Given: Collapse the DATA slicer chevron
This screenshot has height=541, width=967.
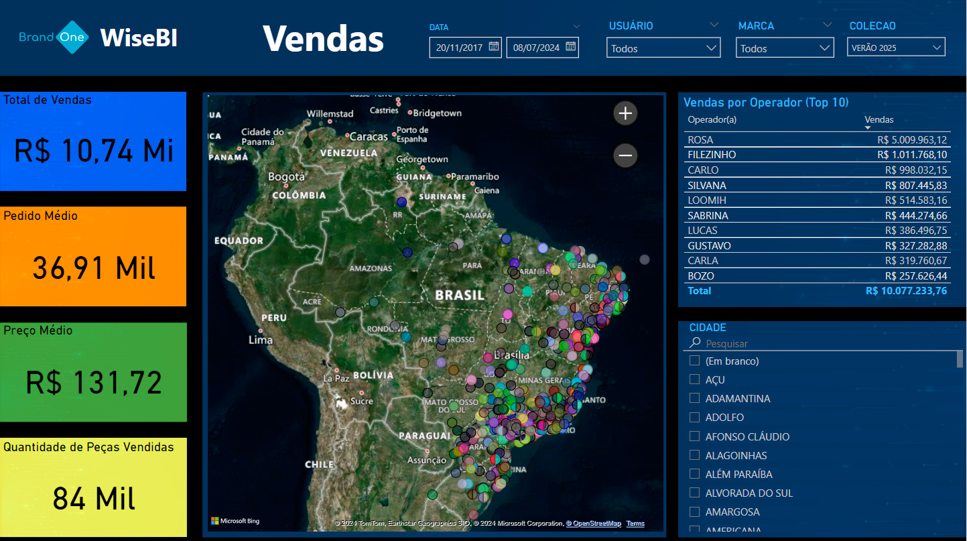Looking at the screenshot, I should coord(576,27).
